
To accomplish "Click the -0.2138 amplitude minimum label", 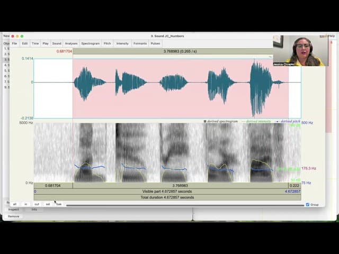I will coord(27,118).
